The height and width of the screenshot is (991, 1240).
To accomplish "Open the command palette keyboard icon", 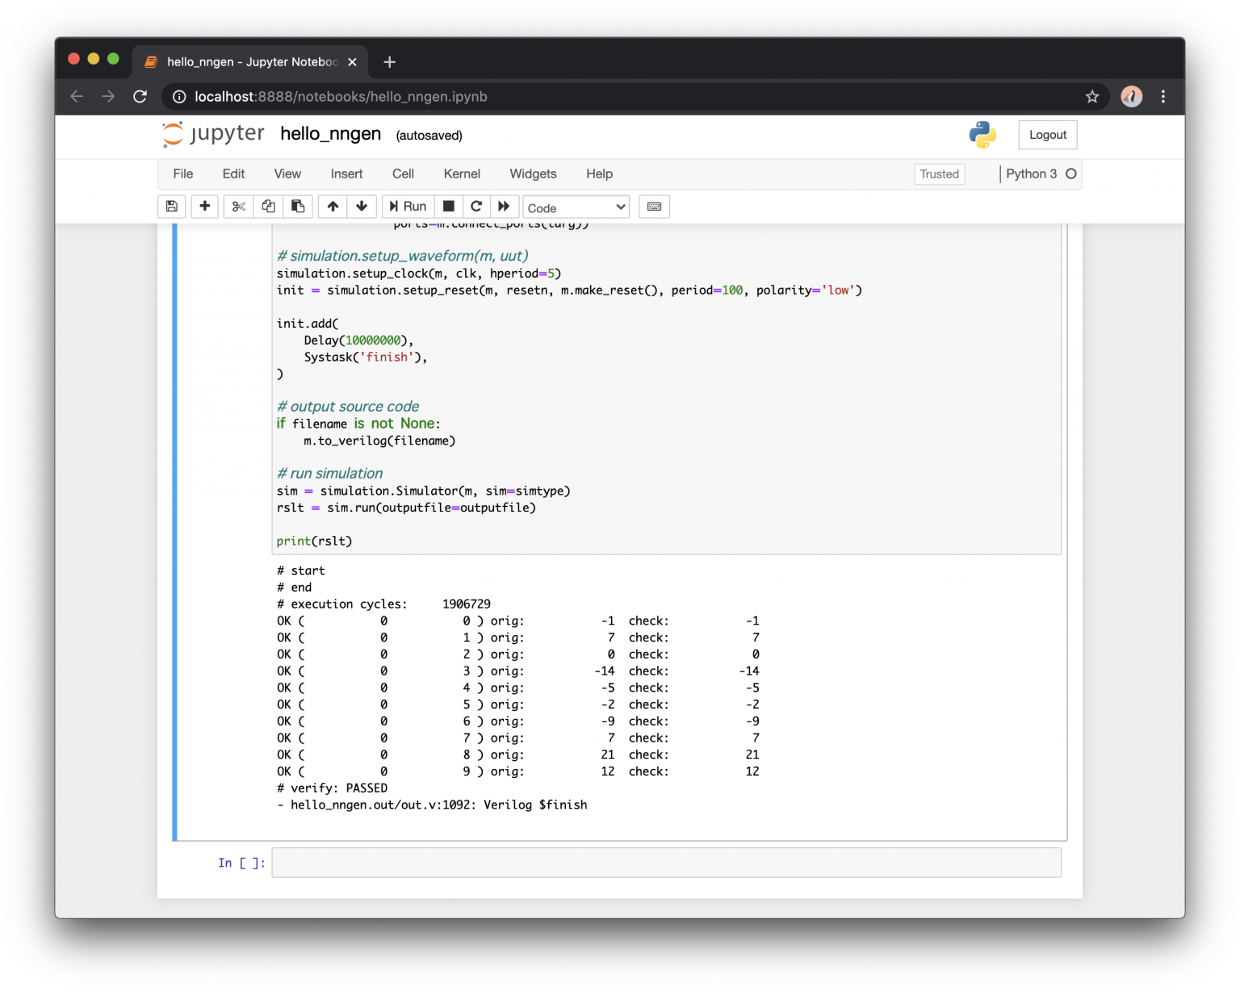I will 654,207.
